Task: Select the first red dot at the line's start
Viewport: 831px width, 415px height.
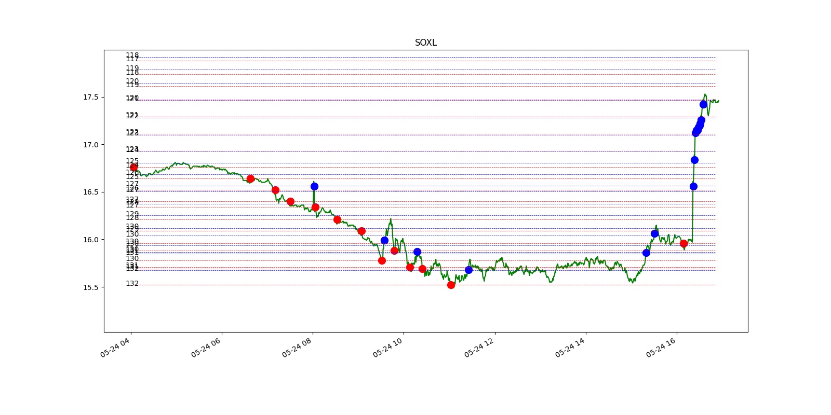Action: [133, 167]
